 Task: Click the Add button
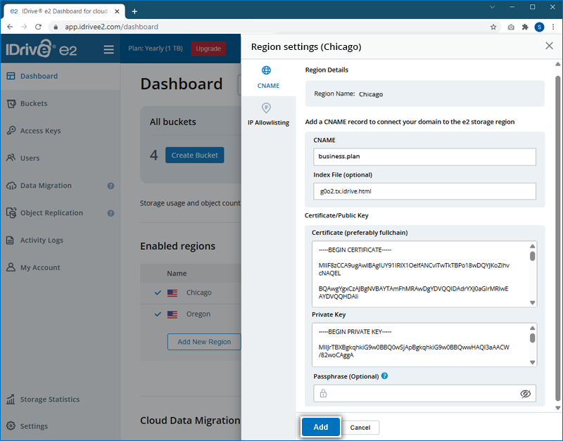(x=320, y=427)
